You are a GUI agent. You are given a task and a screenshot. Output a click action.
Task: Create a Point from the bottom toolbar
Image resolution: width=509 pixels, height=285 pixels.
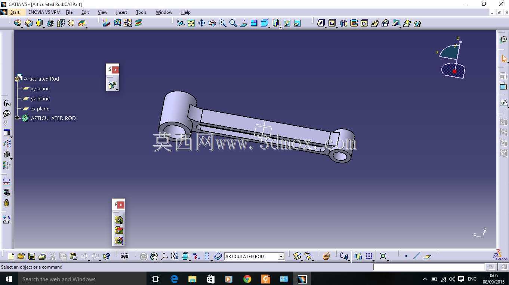coord(406,256)
